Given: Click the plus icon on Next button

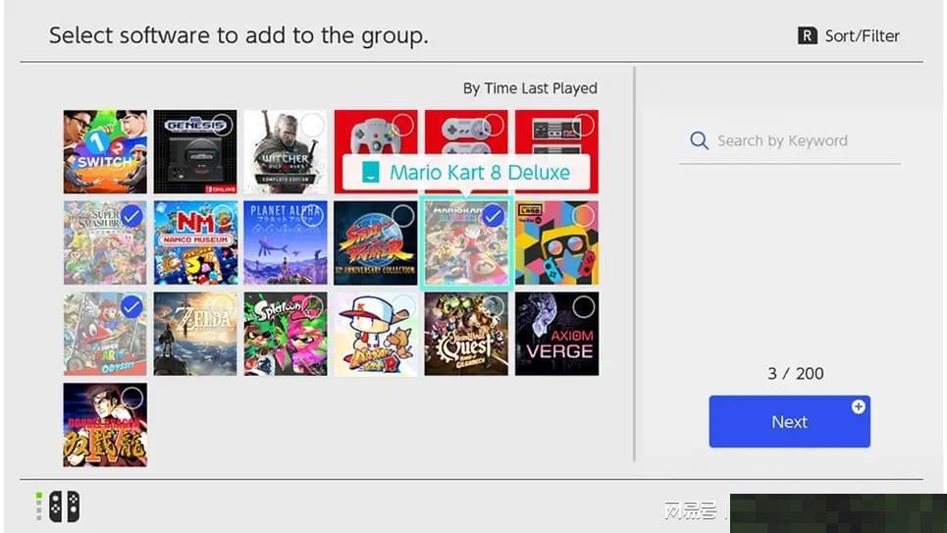Looking at the screenshot, I should [859, 406].
